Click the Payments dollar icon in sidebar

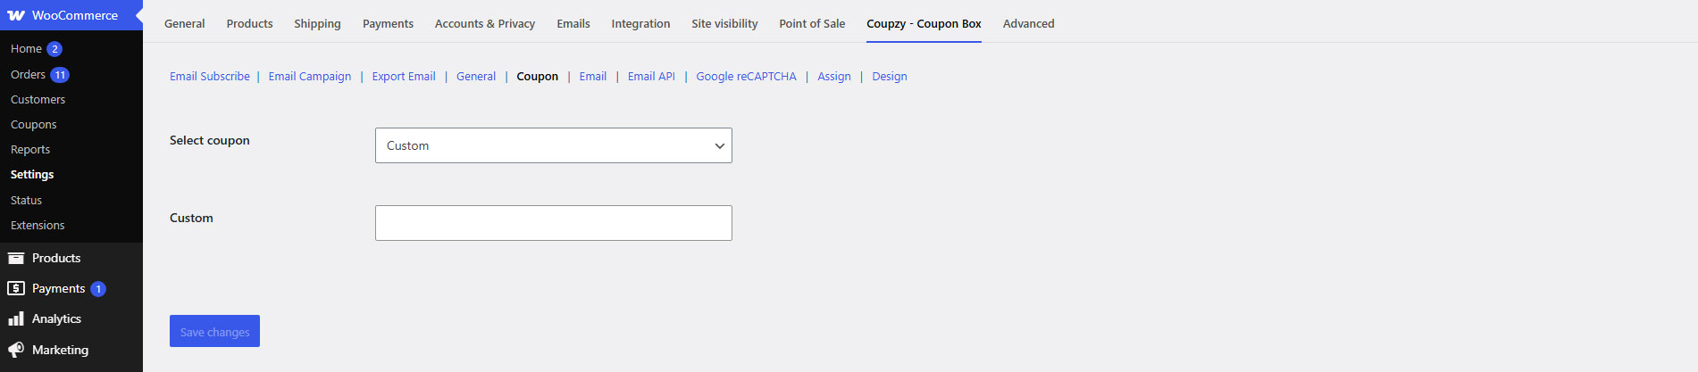16,288
